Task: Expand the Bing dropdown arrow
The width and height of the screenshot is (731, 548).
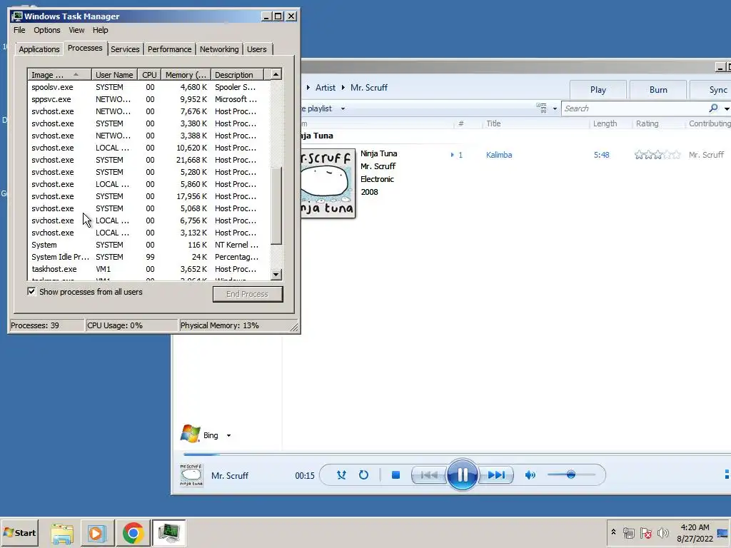Action: tap(228, 436)
